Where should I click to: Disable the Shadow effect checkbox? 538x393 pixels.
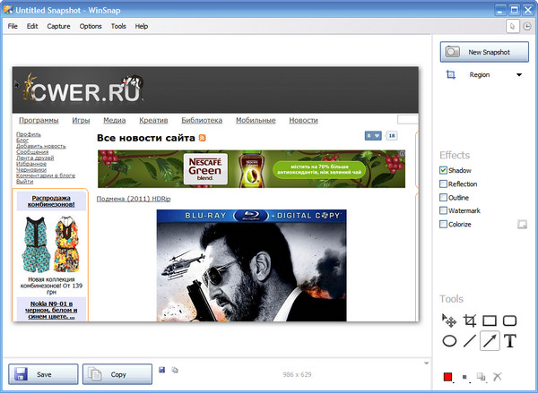[444, 170]
